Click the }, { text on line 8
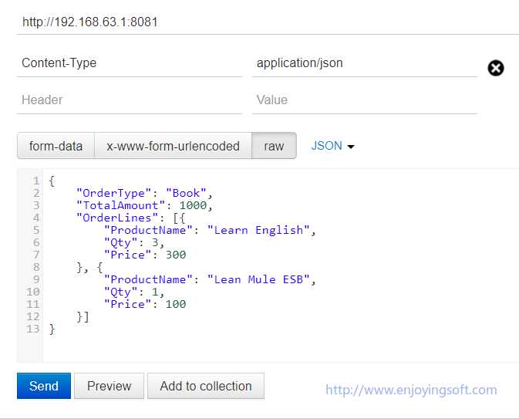This screenshot has height=419, width=519. (x=90, y=267)
